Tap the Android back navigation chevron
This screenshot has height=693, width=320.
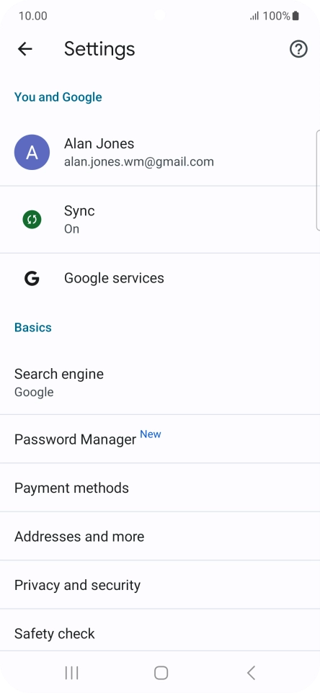251,673
